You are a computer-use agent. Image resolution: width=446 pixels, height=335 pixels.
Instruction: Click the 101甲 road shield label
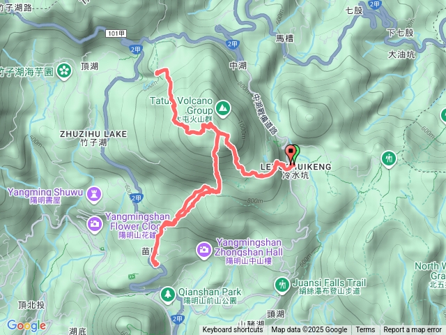click(x=116, y=33)
